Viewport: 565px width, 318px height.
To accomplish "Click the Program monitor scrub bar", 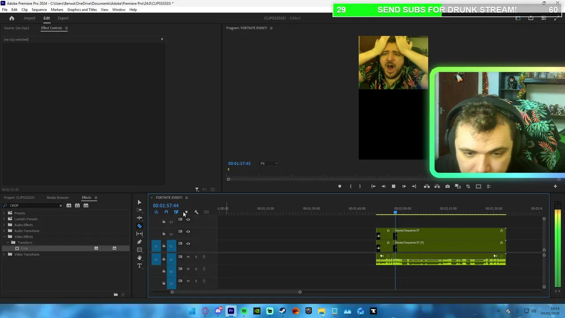I will coord(394,179).
